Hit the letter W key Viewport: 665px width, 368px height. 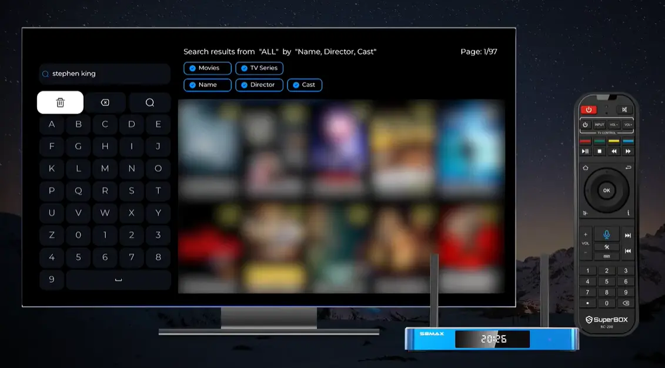(x=105, y=213)
